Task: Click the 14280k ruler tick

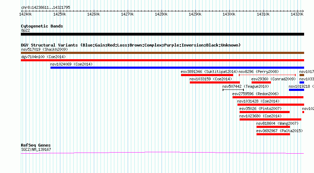Action: pos(161,14)
